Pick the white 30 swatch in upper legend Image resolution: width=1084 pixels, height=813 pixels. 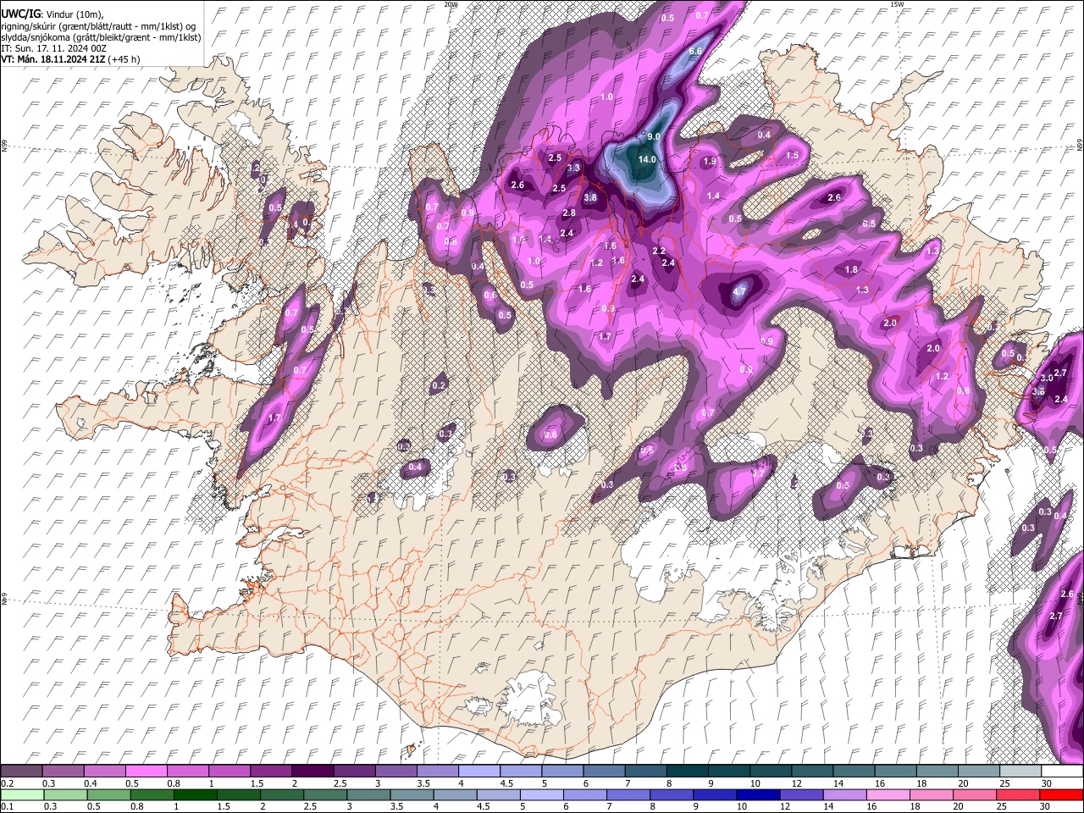tap(1061, 772)
